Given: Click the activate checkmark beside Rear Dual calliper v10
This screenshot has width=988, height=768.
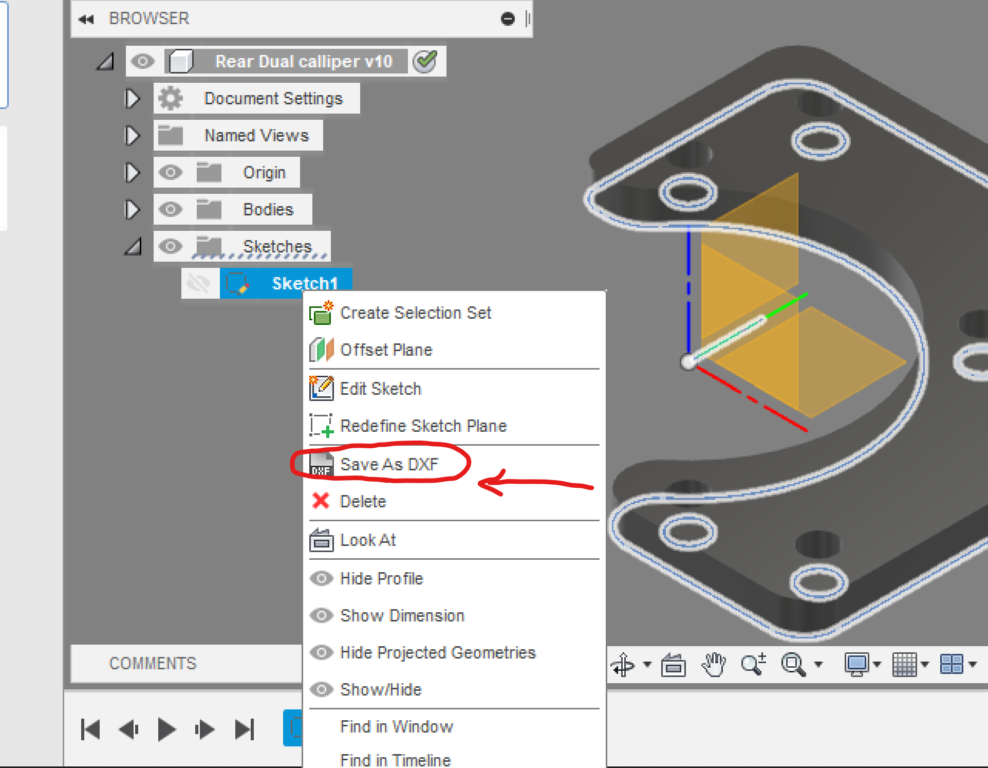Looking at the screenshot, I should [x=425, y=62].
